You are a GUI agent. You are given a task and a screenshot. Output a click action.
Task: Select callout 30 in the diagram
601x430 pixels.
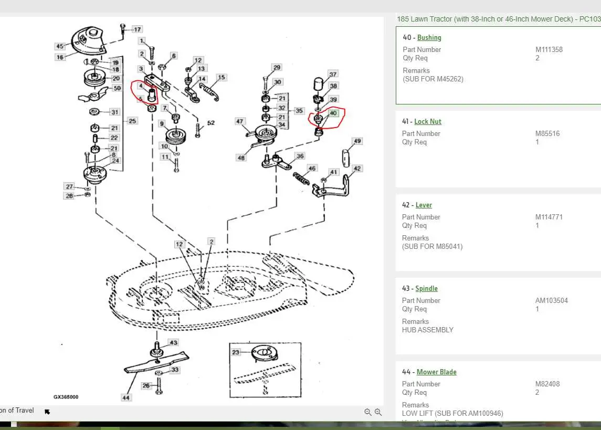coord(278,82)
